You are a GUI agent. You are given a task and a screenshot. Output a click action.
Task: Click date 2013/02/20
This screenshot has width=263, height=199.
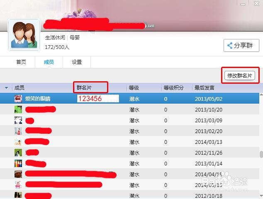(x=209, y=131)
